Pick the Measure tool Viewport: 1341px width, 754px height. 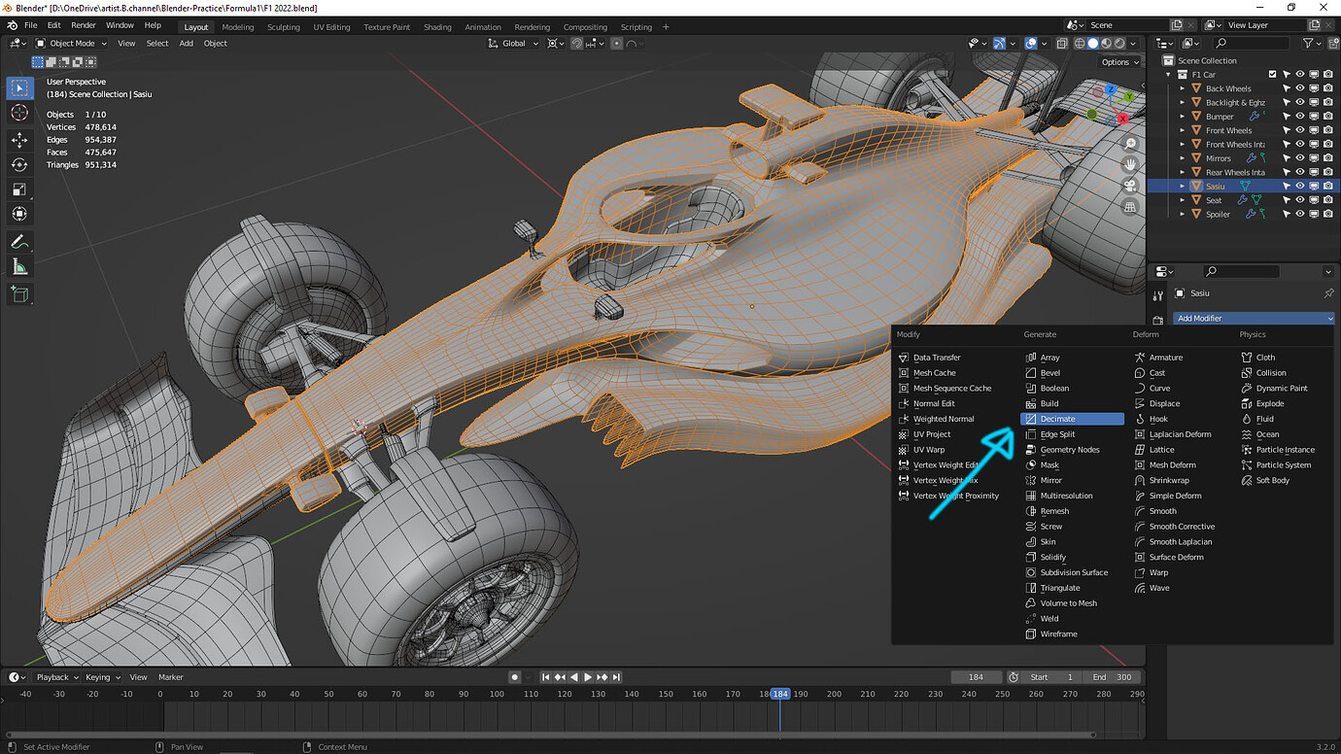coord(19,266)
